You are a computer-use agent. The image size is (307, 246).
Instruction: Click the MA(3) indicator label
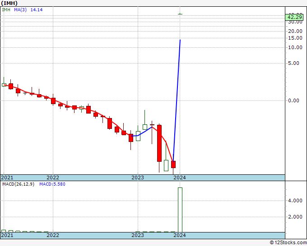pos(20,10)
